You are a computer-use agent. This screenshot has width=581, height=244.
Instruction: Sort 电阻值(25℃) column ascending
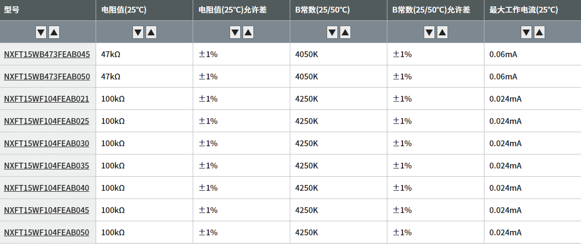(x=151, y=32)
